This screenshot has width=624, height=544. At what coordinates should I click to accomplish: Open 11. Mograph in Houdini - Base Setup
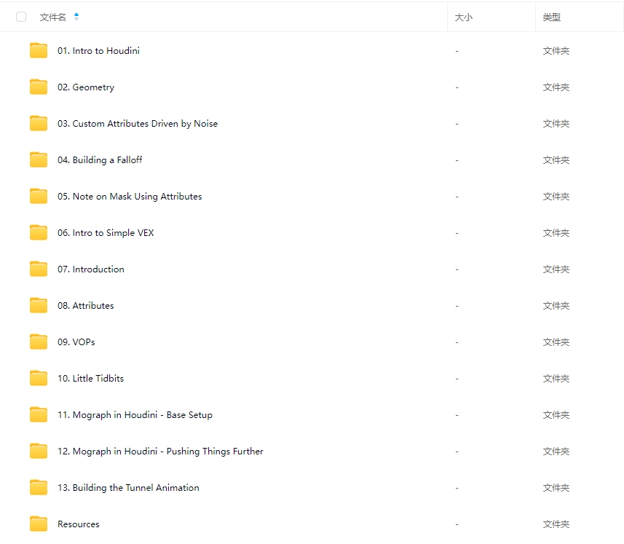pos(135,414)
